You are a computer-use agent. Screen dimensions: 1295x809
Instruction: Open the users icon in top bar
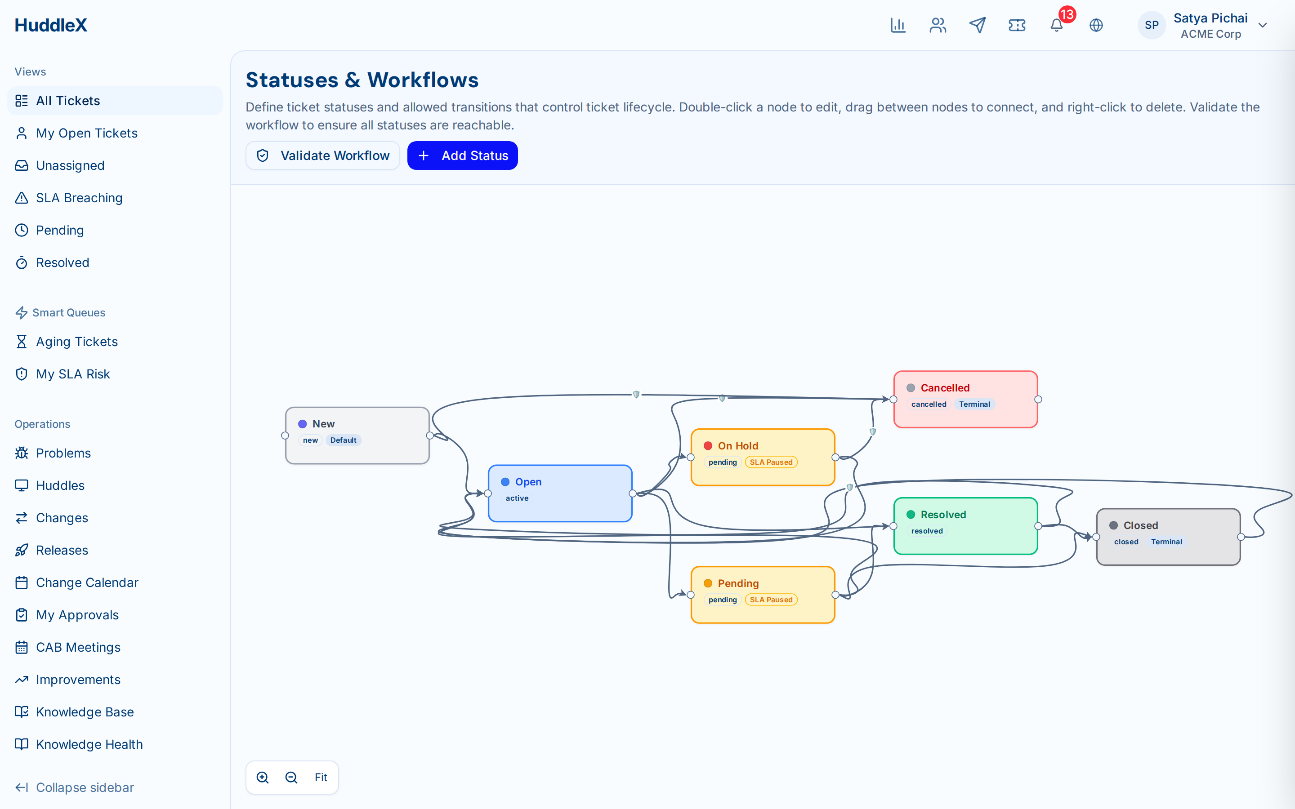pyautogui.click(x=938, y=25)
